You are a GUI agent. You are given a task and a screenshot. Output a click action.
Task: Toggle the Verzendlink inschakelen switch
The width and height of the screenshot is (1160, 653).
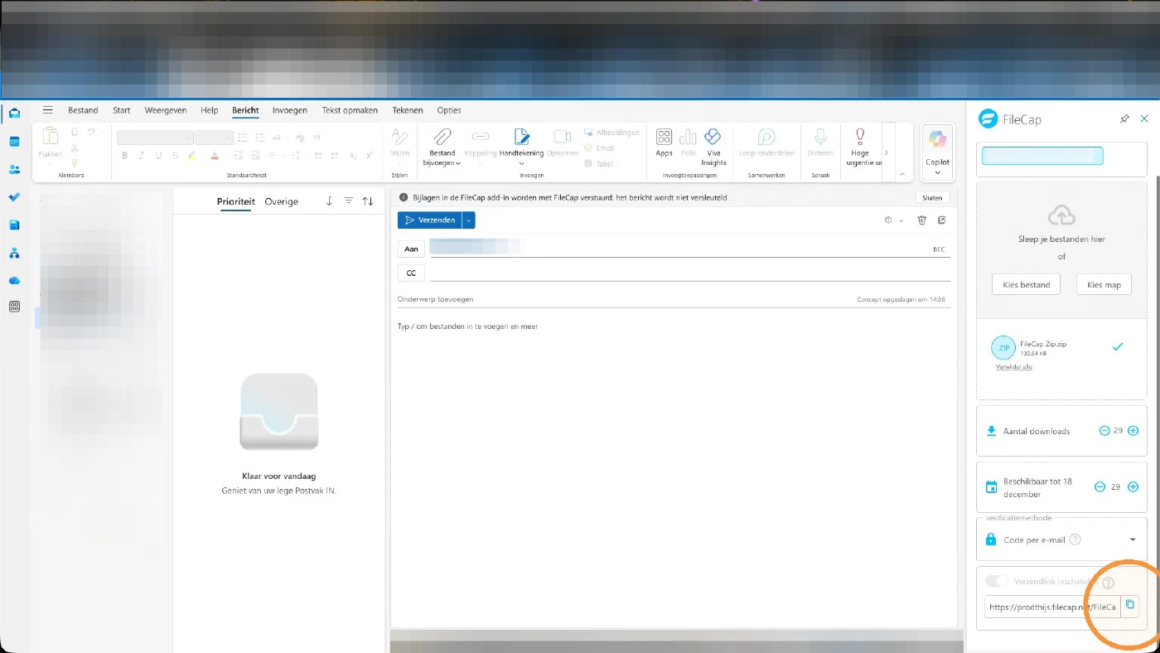pyautogui.click(x=997, y=582)
